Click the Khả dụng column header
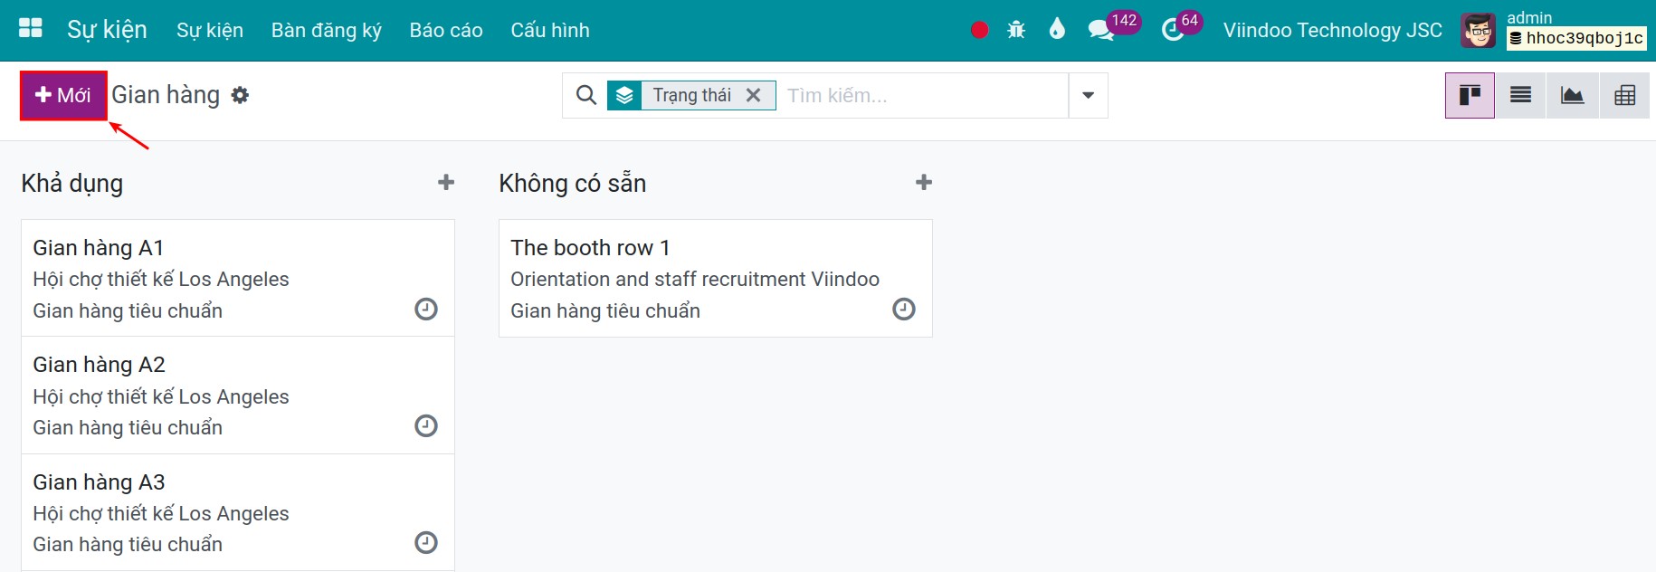Image resolution: width=1656 pixels, height=572 pixels. click(72, 184)
